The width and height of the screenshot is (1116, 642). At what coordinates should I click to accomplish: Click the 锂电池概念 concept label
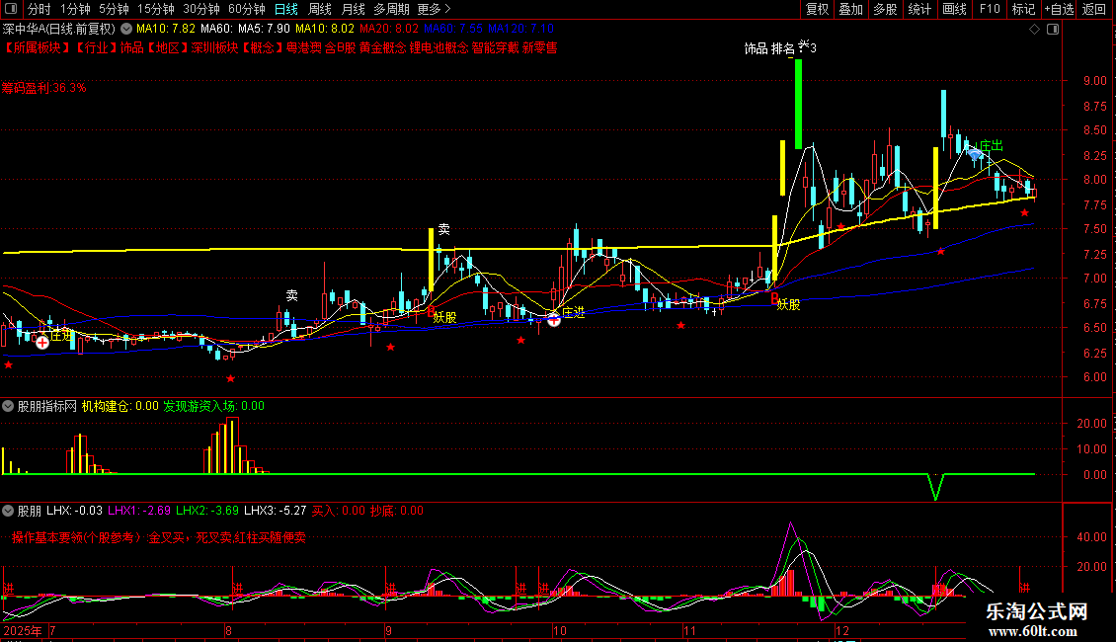tap(438, 47)
